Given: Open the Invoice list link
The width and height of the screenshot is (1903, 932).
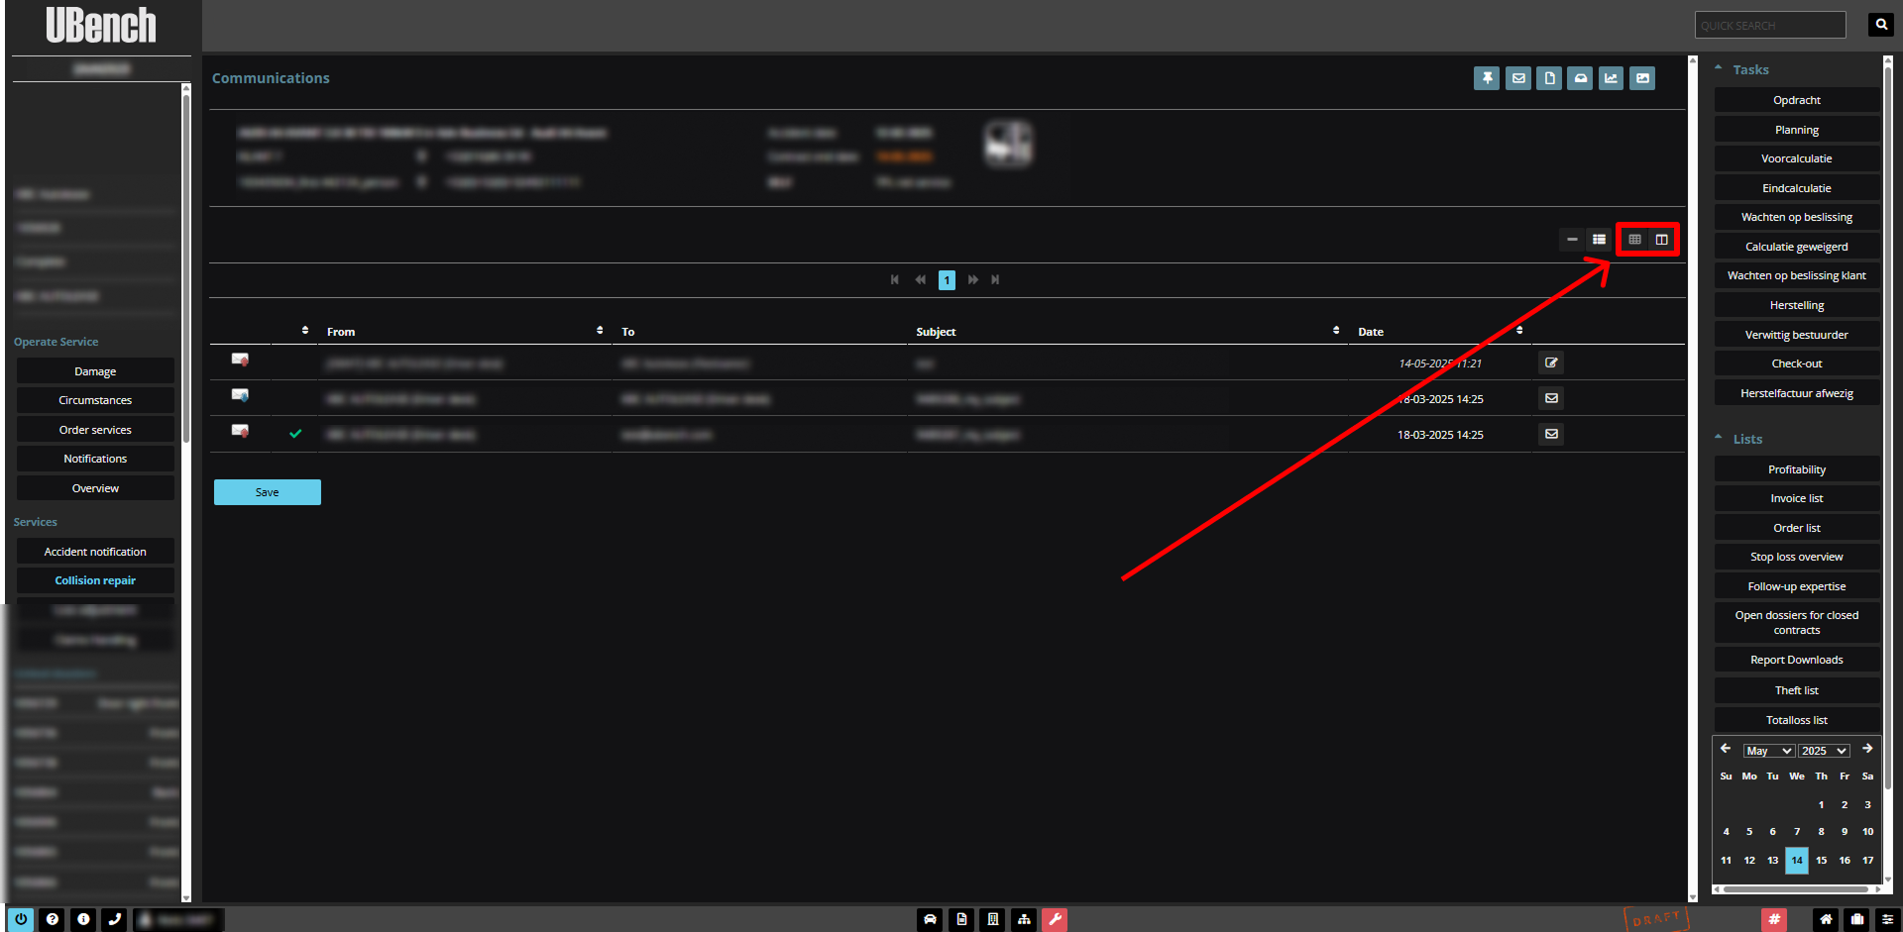Looking at the screenshot, I should 1796,498.
